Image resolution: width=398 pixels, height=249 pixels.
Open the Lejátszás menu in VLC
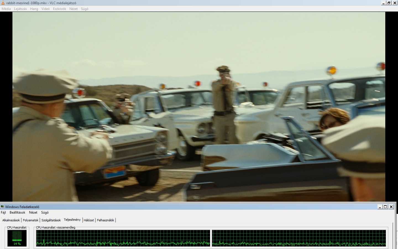pos(20,9)
